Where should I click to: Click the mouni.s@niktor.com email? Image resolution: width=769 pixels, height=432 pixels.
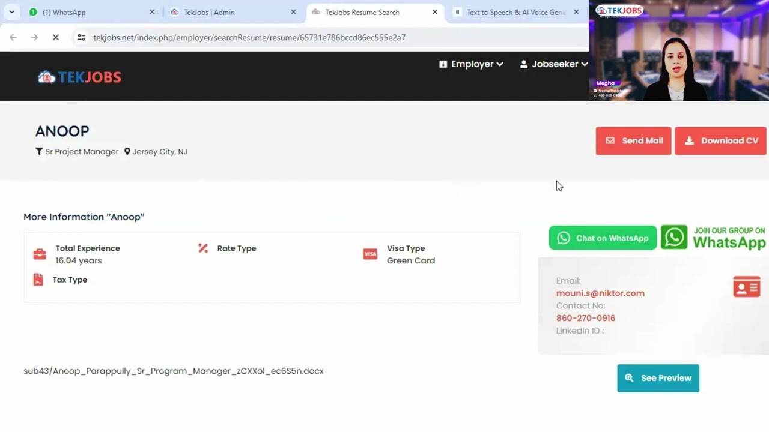(600, 293)
